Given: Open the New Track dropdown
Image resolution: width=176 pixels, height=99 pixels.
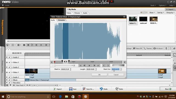Looking at the screenshot, I should pos(20,85).
